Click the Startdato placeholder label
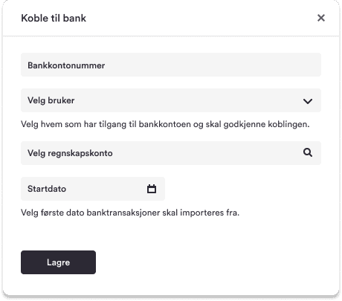 47,189
